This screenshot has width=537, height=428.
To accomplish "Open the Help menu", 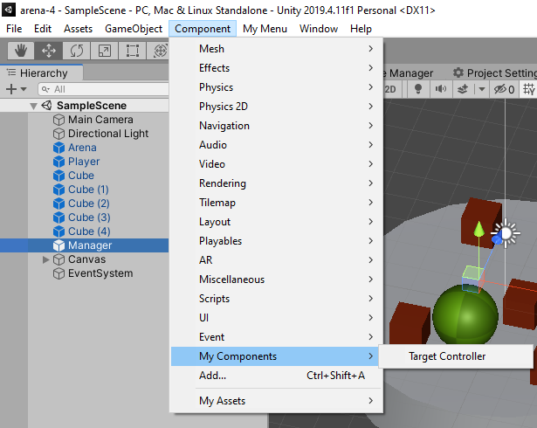I will point(361,29).
